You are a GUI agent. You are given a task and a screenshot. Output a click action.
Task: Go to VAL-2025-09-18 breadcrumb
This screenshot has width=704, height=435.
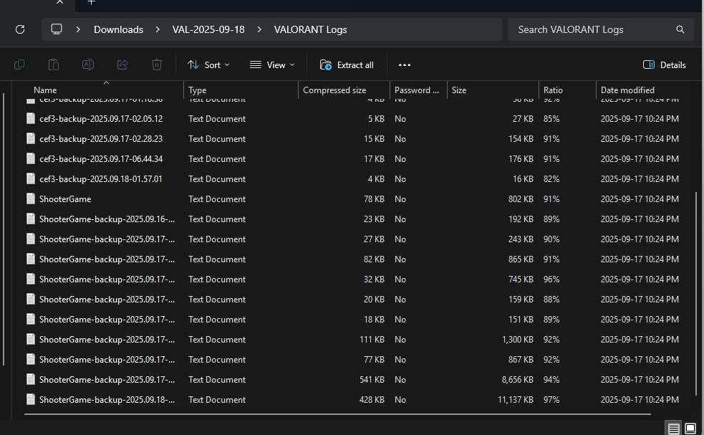[208, 29]
